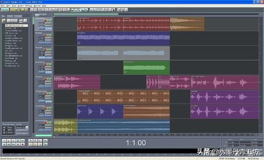Screen dimensions: 264x160
Task: Click Stop in the transport controls
Action: click(x=5, y=141)
